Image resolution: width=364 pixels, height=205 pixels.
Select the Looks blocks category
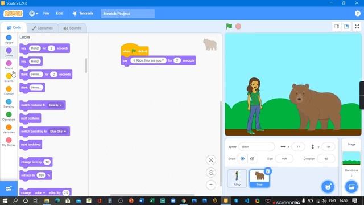9,52
